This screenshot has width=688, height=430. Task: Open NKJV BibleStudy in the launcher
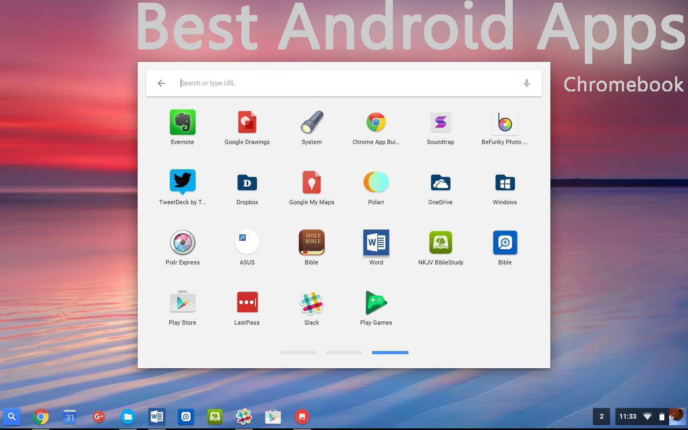441,242
